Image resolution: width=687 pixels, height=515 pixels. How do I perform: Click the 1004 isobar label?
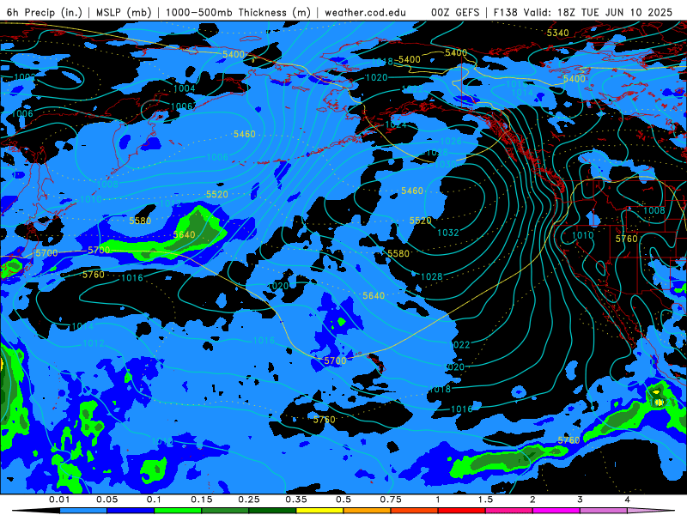(x=184, y=88)
